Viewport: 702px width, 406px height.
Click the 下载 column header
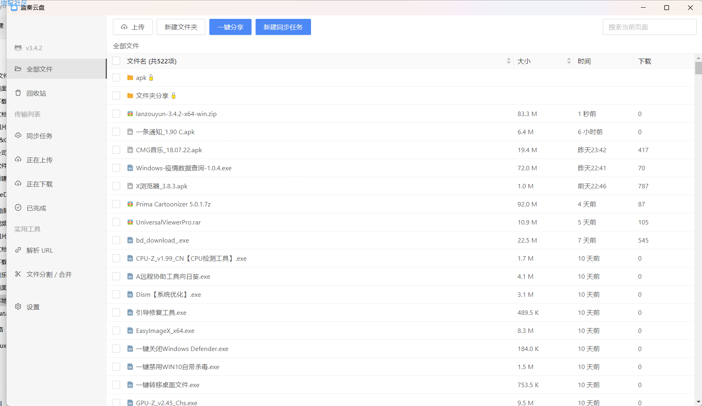[x=645, y=61]
